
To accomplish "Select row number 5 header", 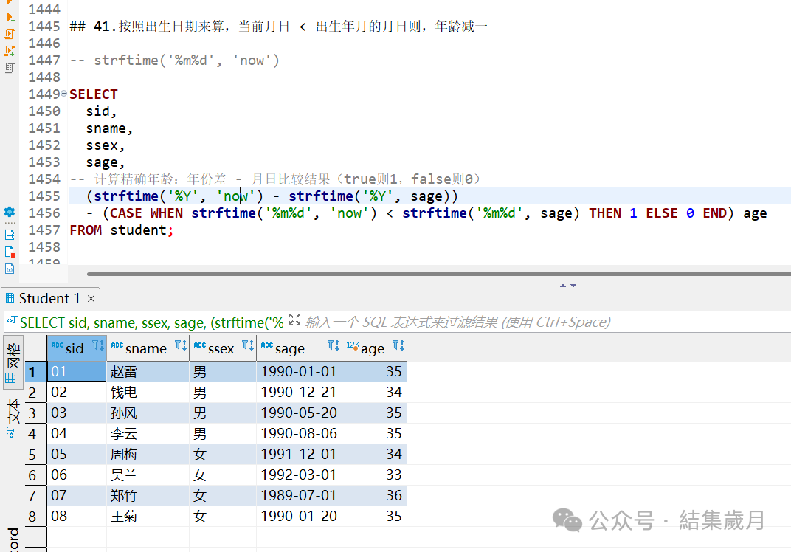I will (35, 455).
